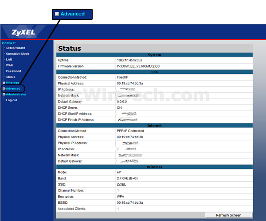This screenshot has width=266, height=221.
Task: Click the System section header
Action: click(154, 55)
